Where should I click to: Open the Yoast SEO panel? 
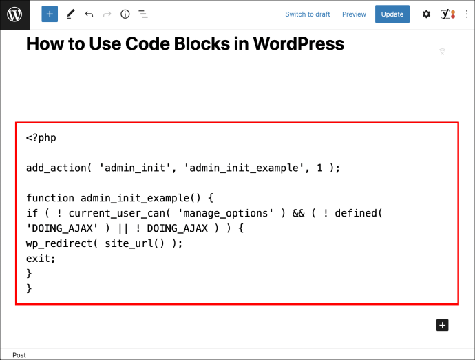pos(447,14)
